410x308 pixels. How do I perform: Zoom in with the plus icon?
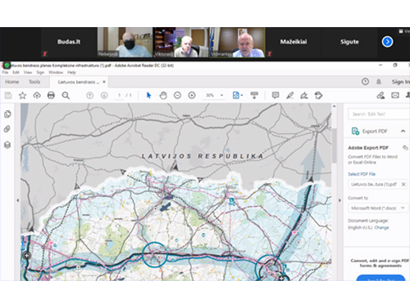(192, 95)
